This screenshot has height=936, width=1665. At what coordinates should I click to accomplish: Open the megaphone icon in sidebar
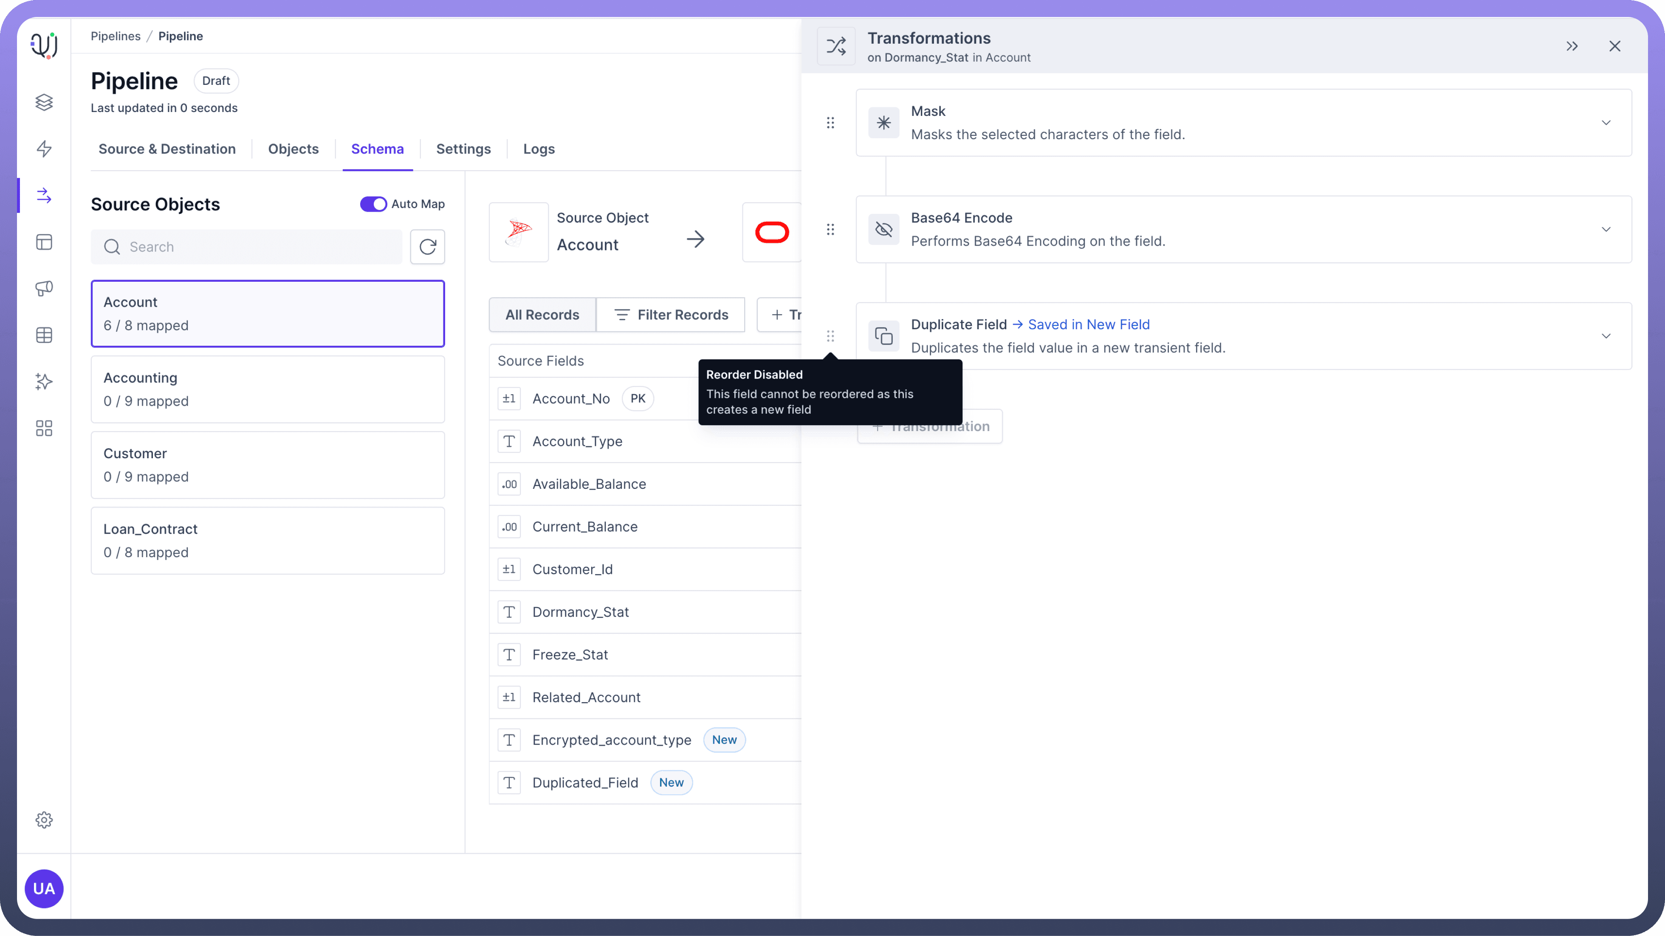(44, 288)
